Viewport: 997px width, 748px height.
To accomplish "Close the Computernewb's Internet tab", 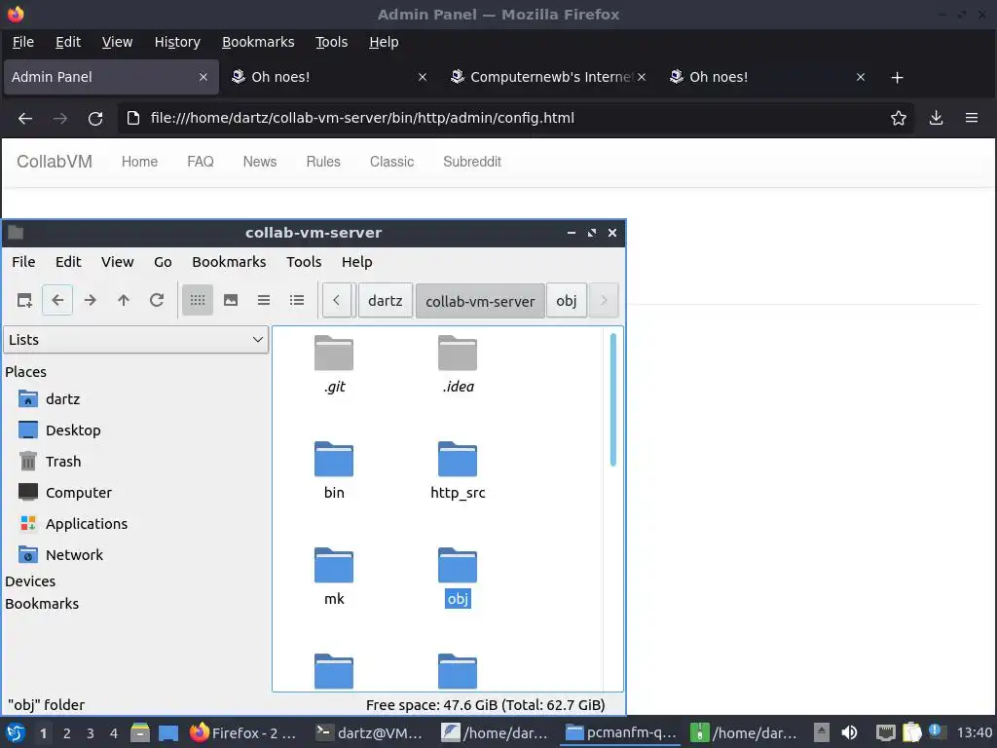I will [x=642, y=77].
